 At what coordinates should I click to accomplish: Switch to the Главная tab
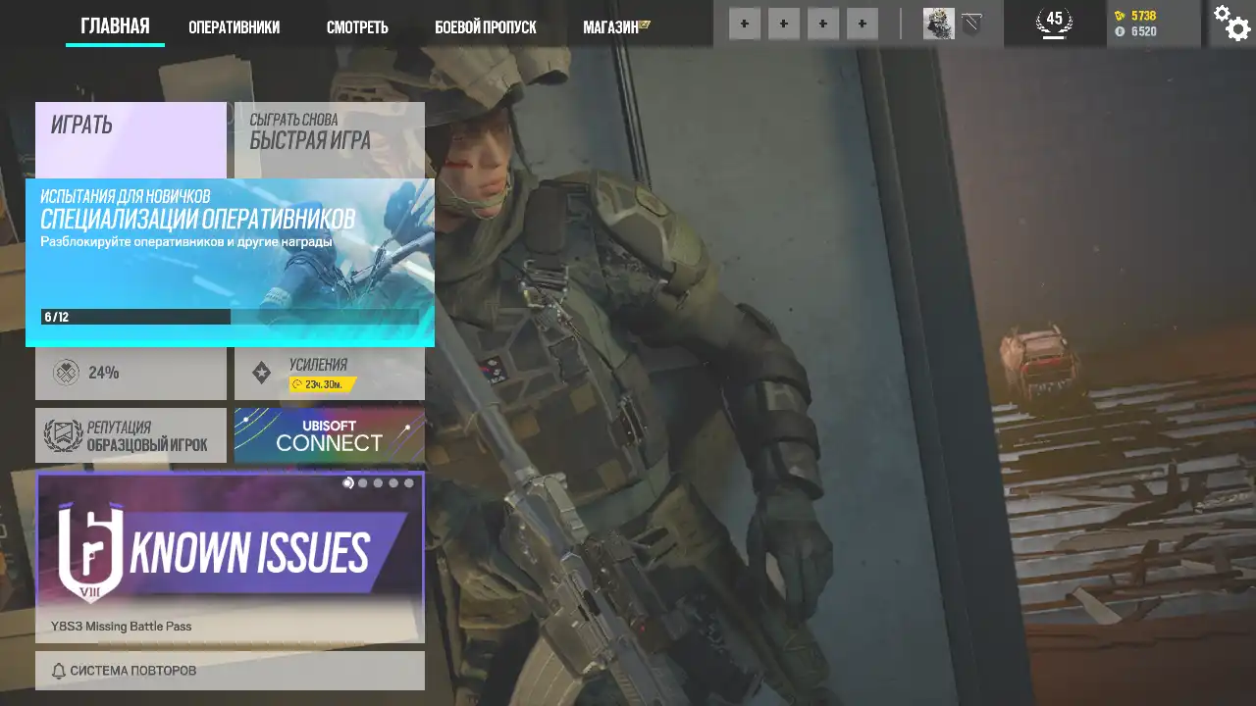(115, 26)
